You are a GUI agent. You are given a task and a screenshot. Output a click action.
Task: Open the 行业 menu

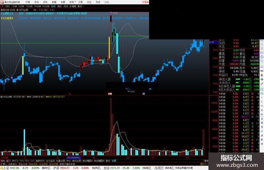pos(89,2)
